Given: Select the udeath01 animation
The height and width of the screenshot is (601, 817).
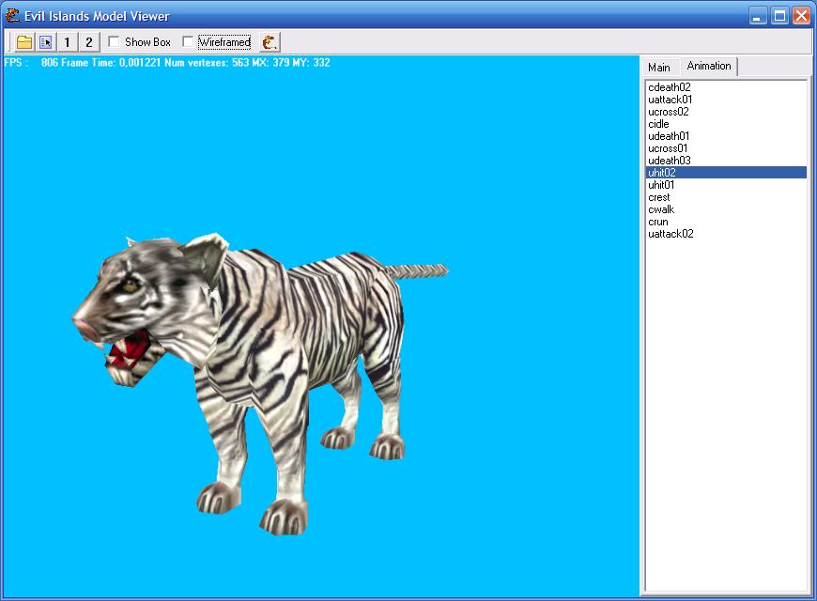Looking at the screenshot, I should pyautogui.click(x=669, y=136).
